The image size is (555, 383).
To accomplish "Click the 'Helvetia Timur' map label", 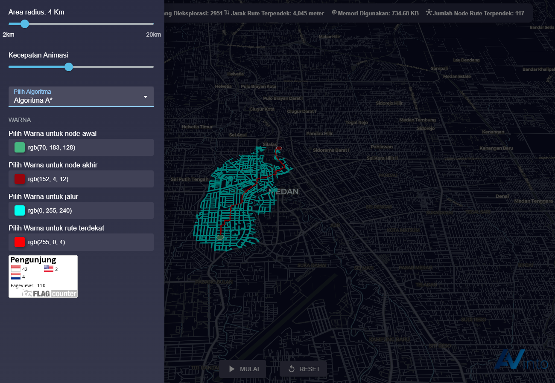I will pos(197,127).
